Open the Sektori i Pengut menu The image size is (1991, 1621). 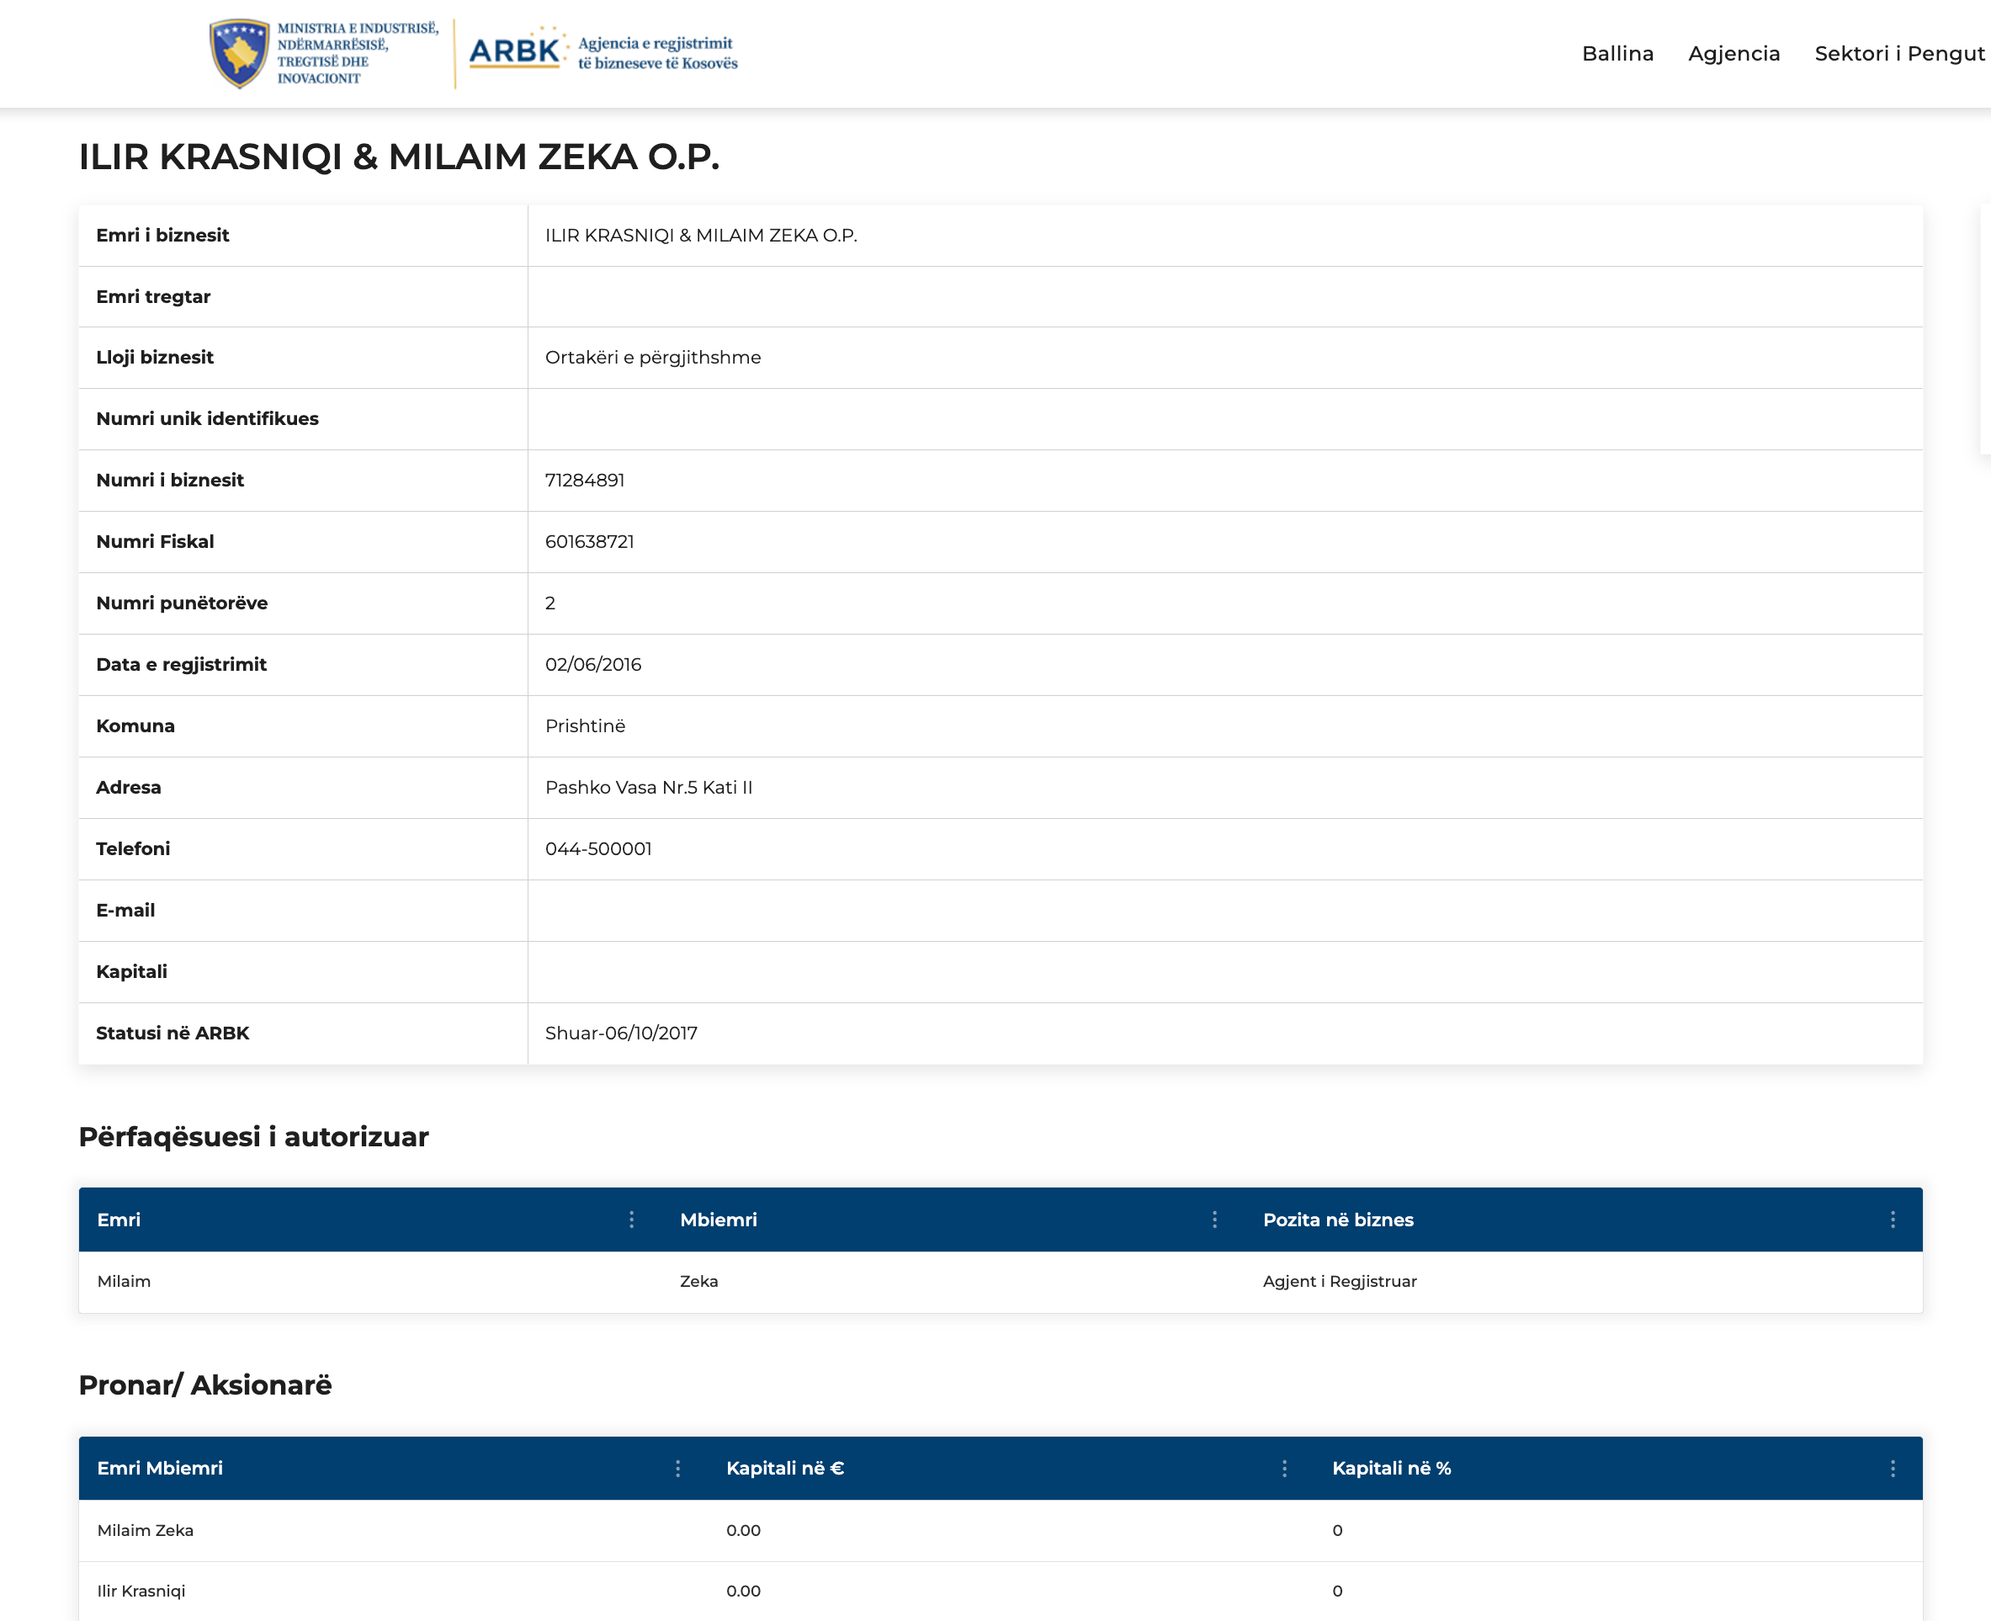[x=1898, y=53]
